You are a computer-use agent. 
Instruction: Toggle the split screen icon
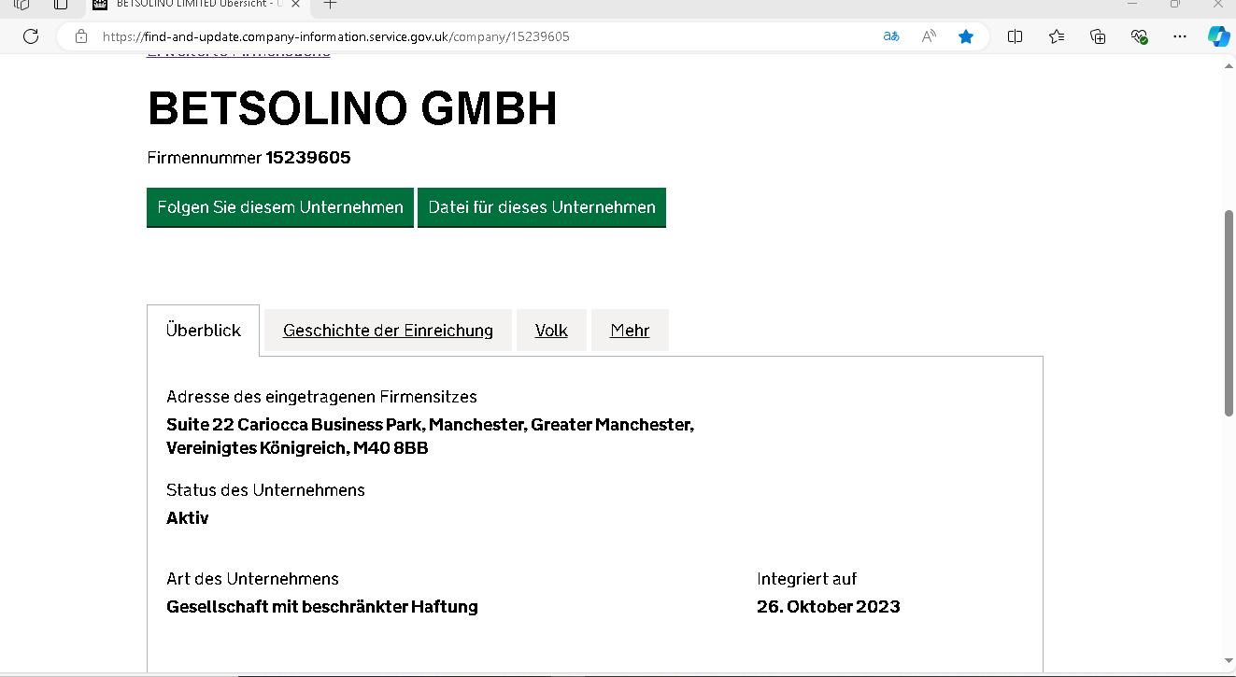pos(1015,36)
